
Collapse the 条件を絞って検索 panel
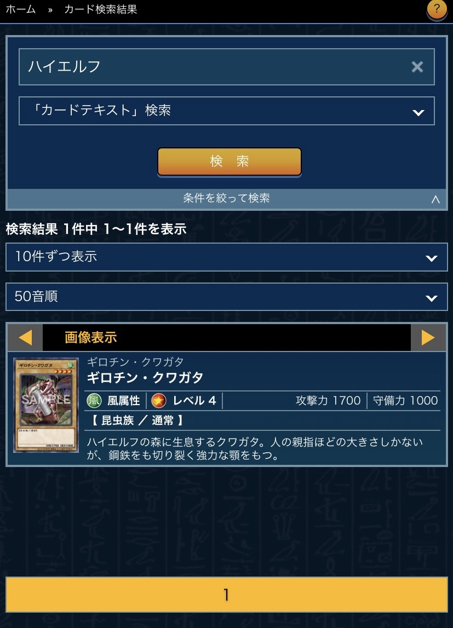(x=226, y=198)
